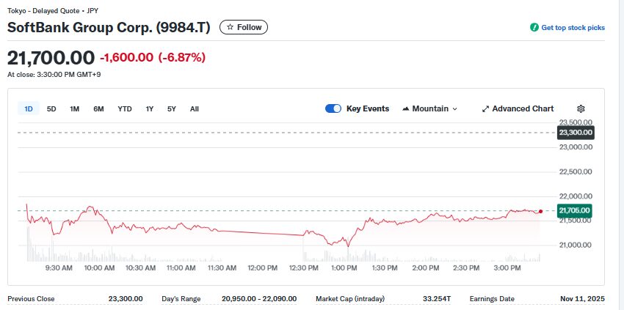Expand the Mountain chart type dropdown chevron

pos(454,108)
